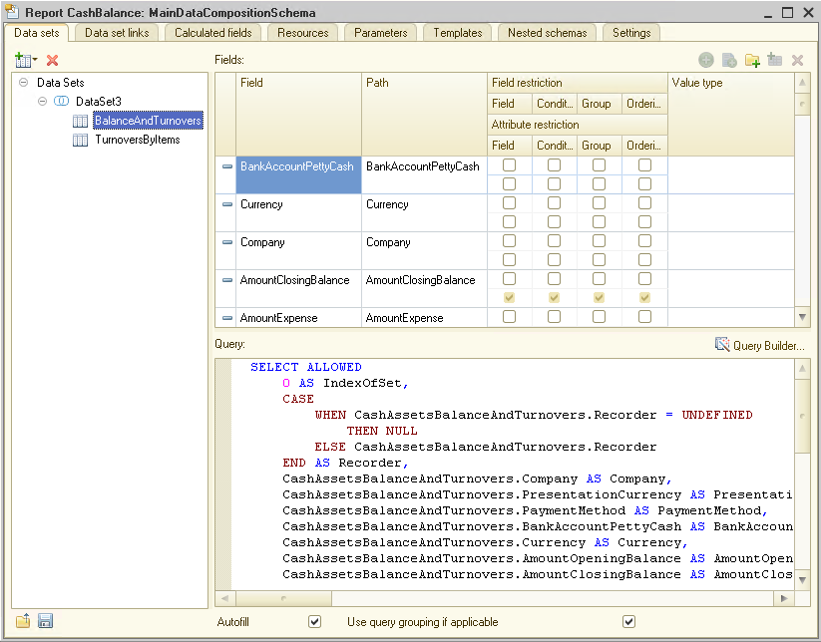Click the delete data set red X icon
821x642 pixels.
53,61
